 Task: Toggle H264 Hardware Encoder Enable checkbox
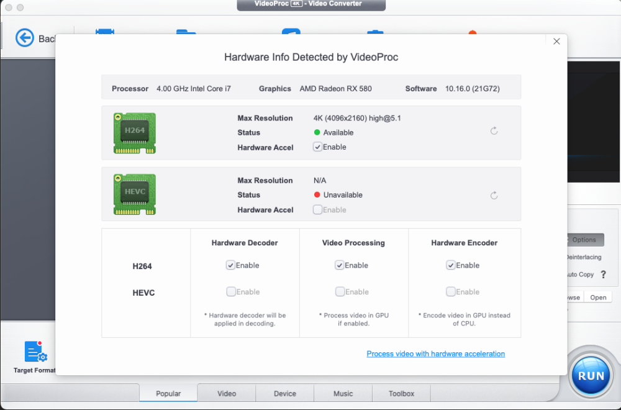pos(451,265)
